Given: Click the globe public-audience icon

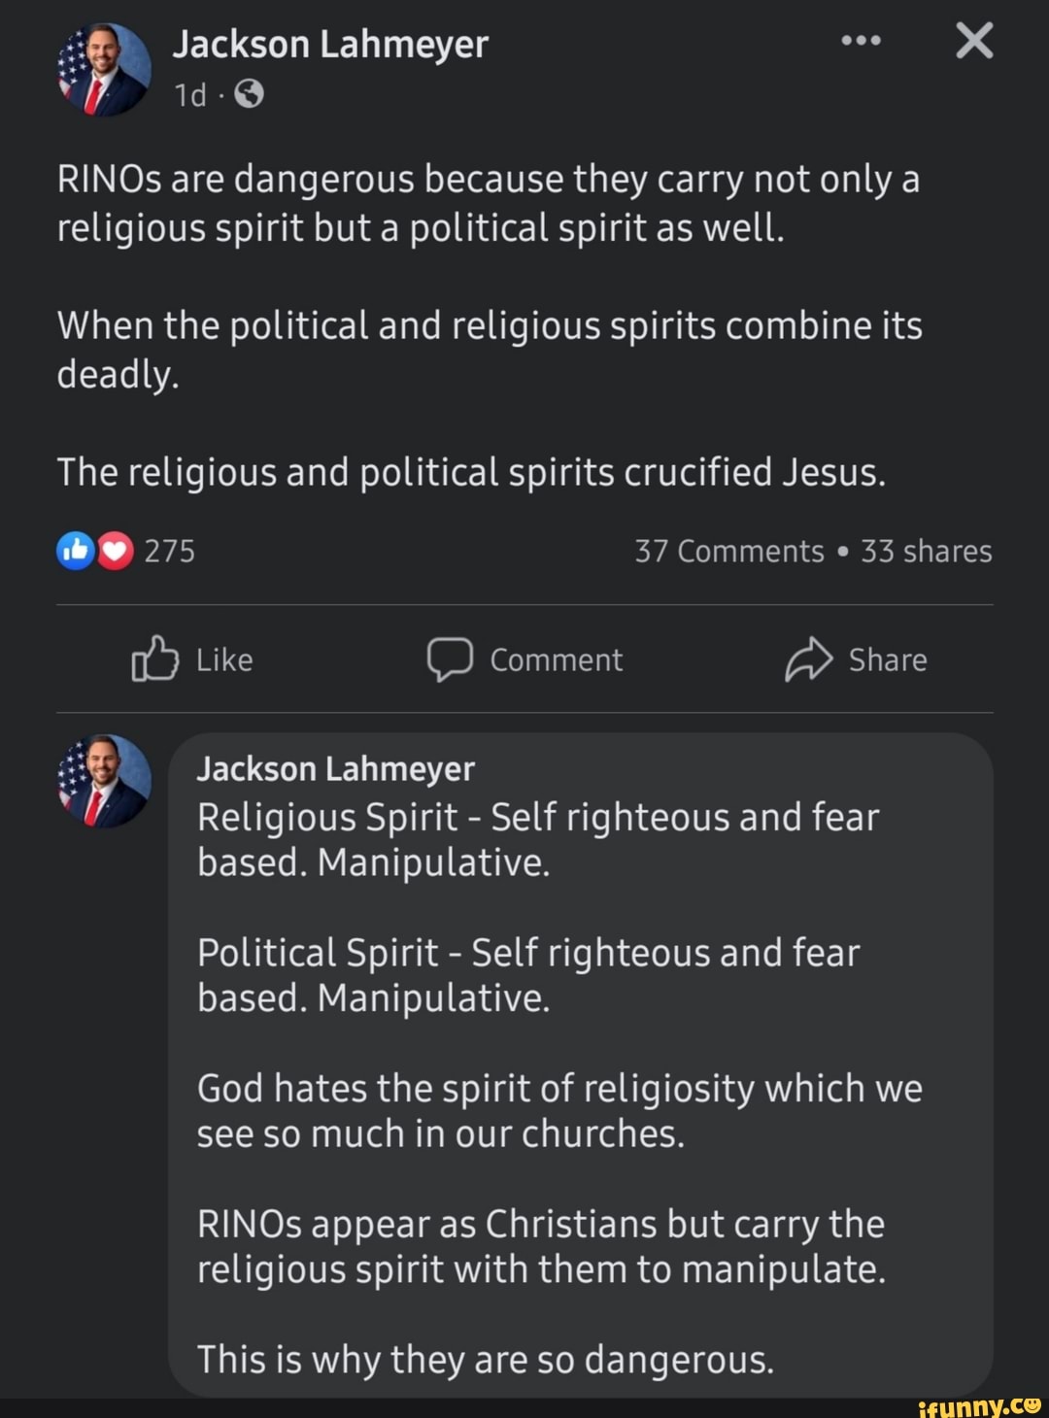Looking at the screenshot, I should point(249,94).
